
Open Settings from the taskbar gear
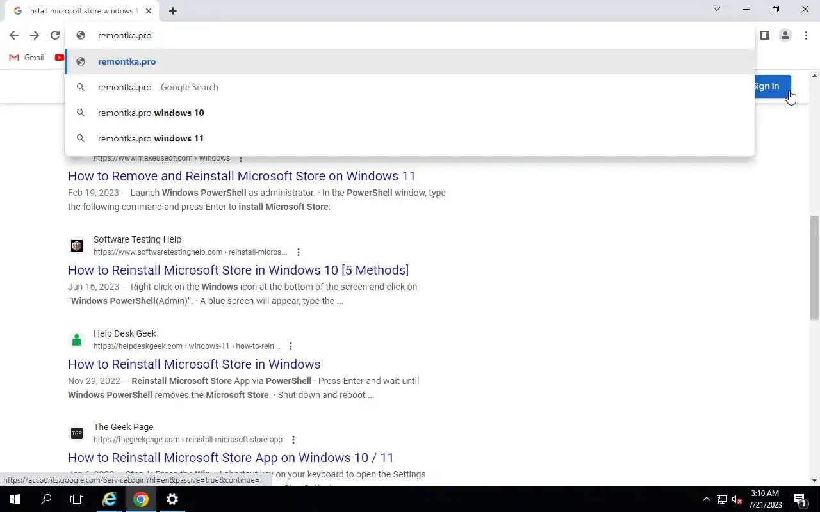click(172, 499)
